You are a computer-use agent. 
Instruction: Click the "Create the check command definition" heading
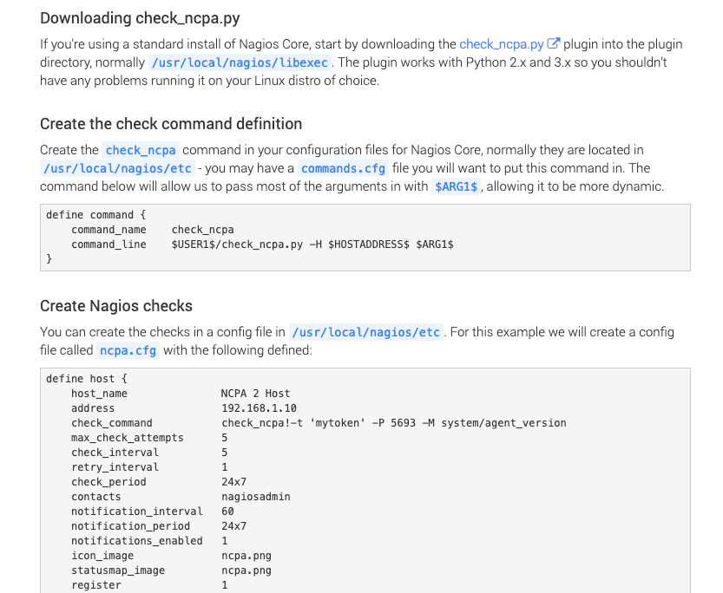(171, 123)
